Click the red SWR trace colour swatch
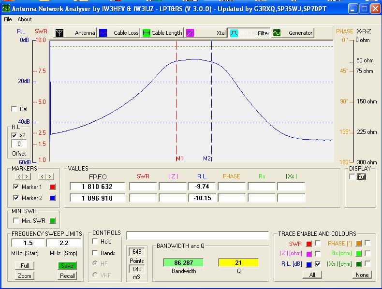 309,244
